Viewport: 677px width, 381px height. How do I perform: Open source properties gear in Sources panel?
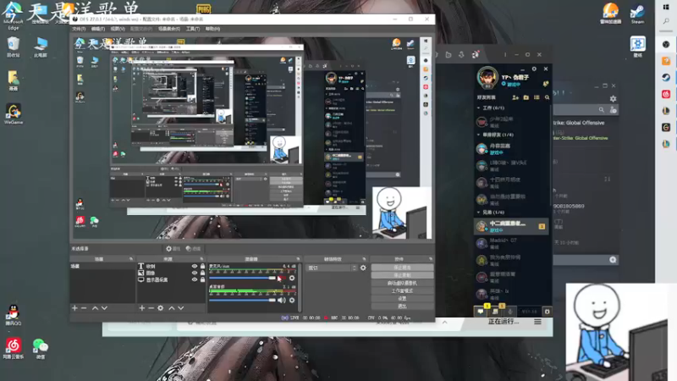[161, 308]
